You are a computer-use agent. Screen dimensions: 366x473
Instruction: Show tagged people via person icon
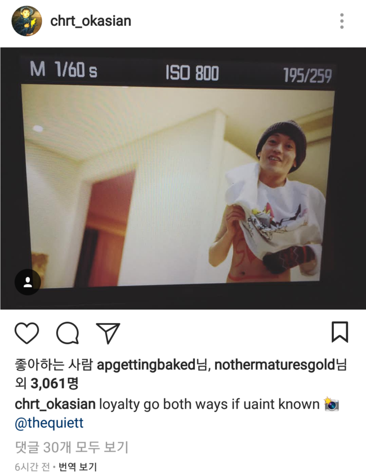(28, 282)
